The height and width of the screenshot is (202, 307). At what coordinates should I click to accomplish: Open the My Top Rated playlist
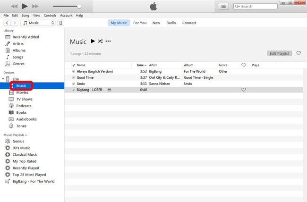[x=25, y=161]
